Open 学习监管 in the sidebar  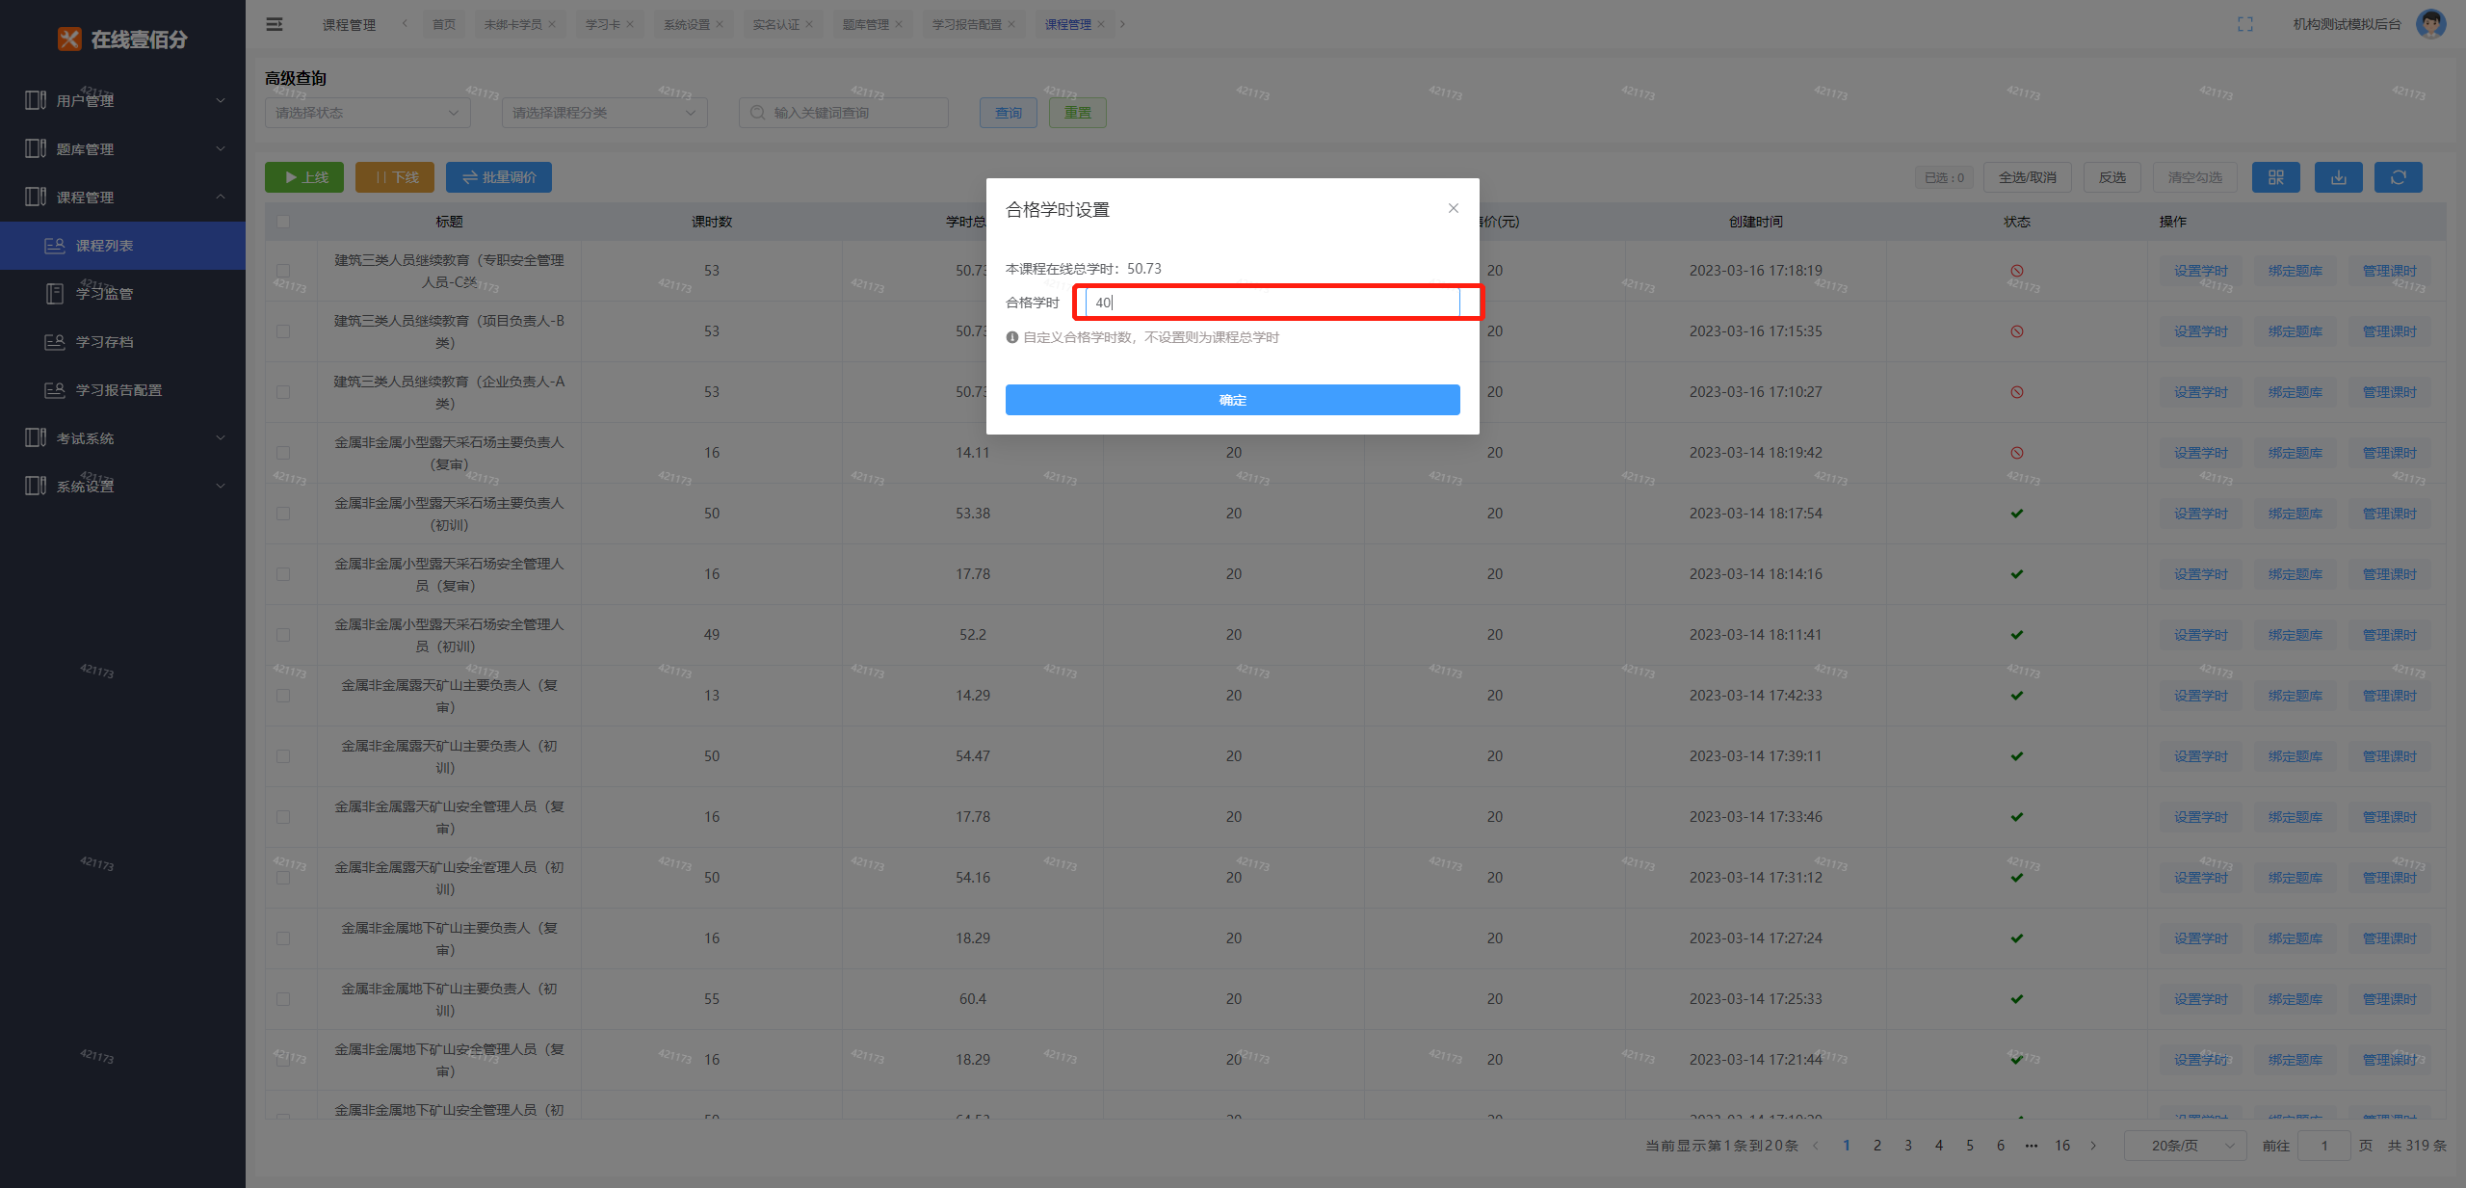[x=122, y=294]
